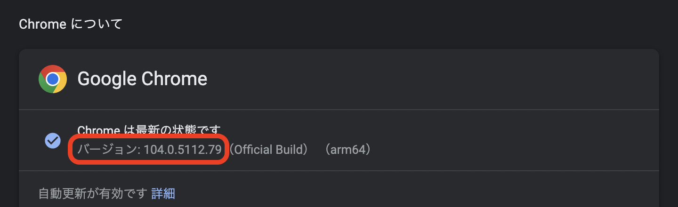
Task: Click the word 'Chrome' beside 'Google' title
Action: coord(174,79)
